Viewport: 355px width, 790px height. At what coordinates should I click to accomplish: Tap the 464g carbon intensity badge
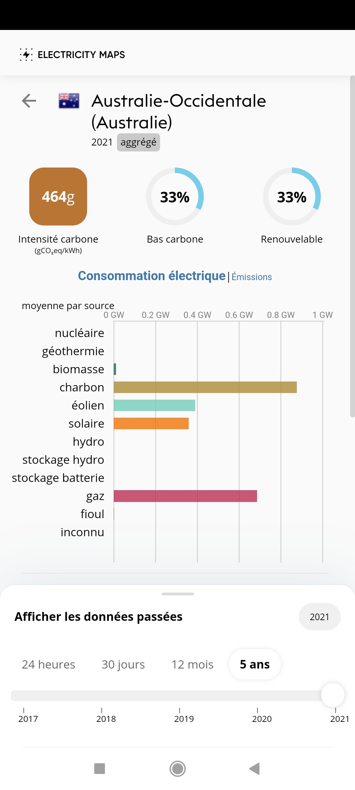coord(58,197)
